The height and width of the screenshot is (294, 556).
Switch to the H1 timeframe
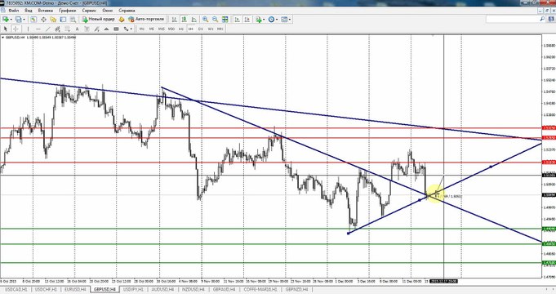tap(180, 29)
